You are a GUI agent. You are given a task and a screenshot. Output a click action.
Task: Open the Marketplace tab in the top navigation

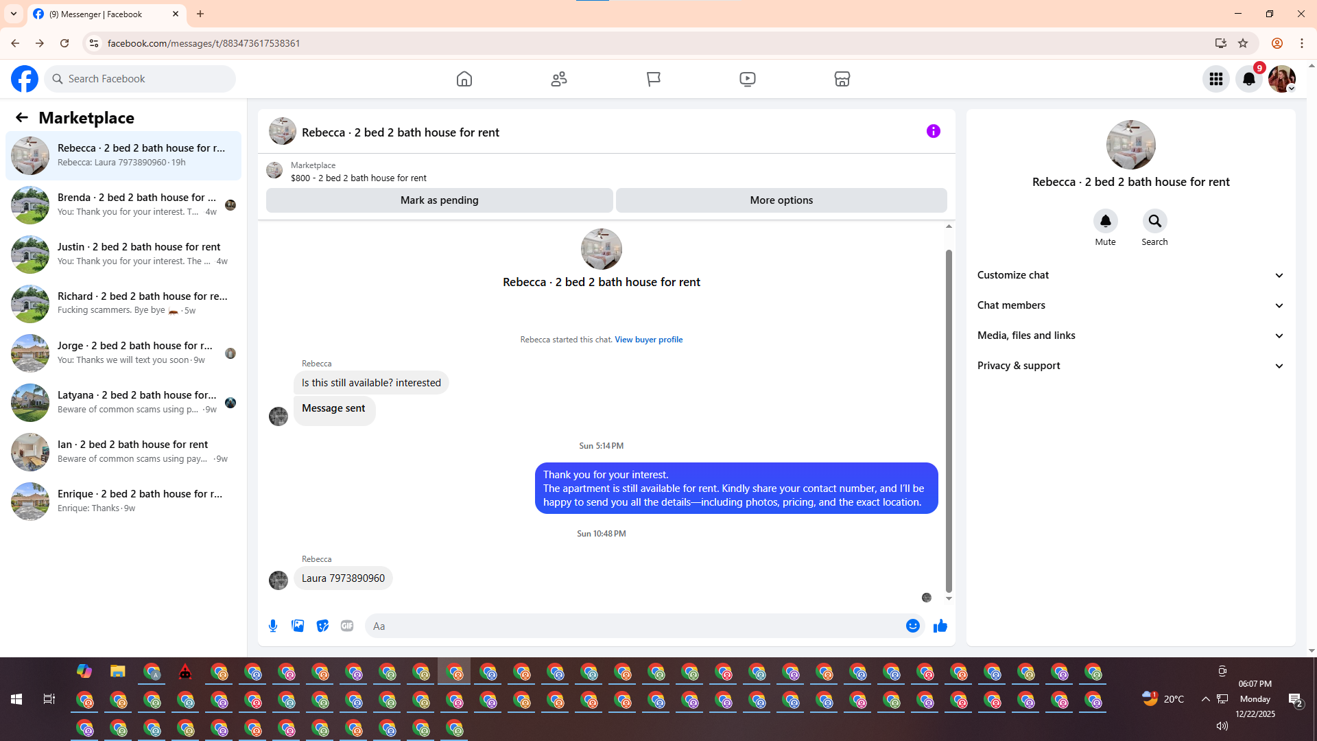(842, 79)
